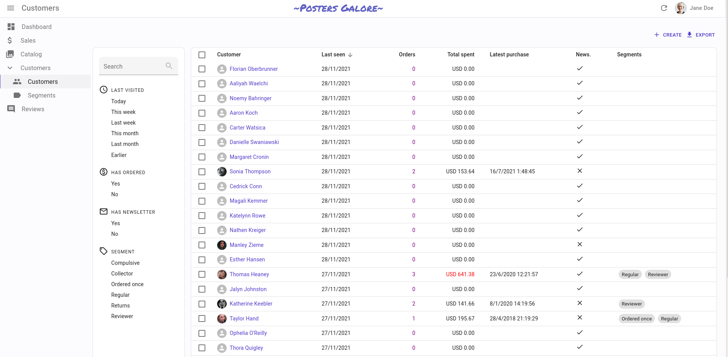The width and height of the screenshot is (728, 357).
Task: Open the Jane Doe user menu
Action: 694,8
